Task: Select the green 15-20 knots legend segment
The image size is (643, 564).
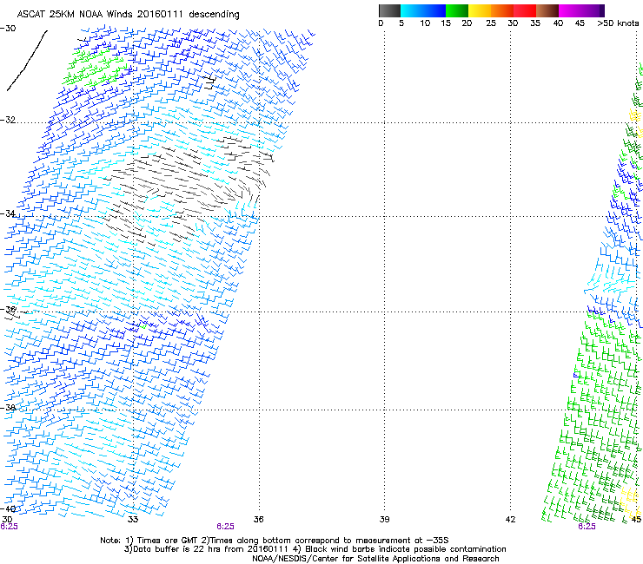Action: [457, 10]
